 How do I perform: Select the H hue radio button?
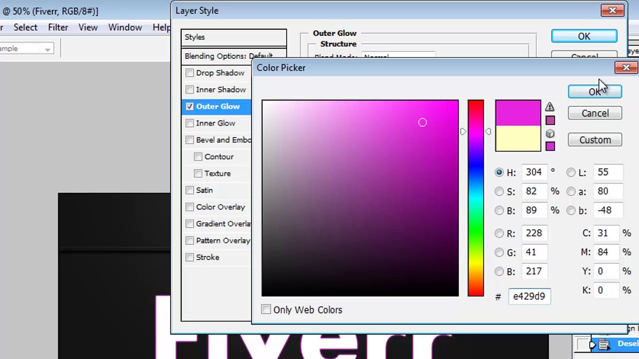coord(499,173)
